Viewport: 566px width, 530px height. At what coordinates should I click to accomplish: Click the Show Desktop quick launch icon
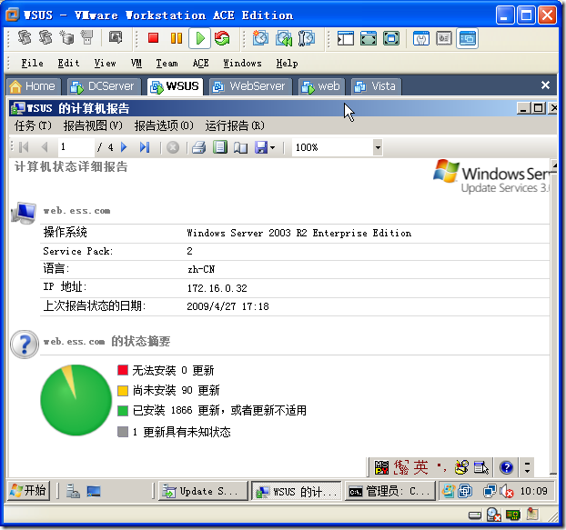94,491
